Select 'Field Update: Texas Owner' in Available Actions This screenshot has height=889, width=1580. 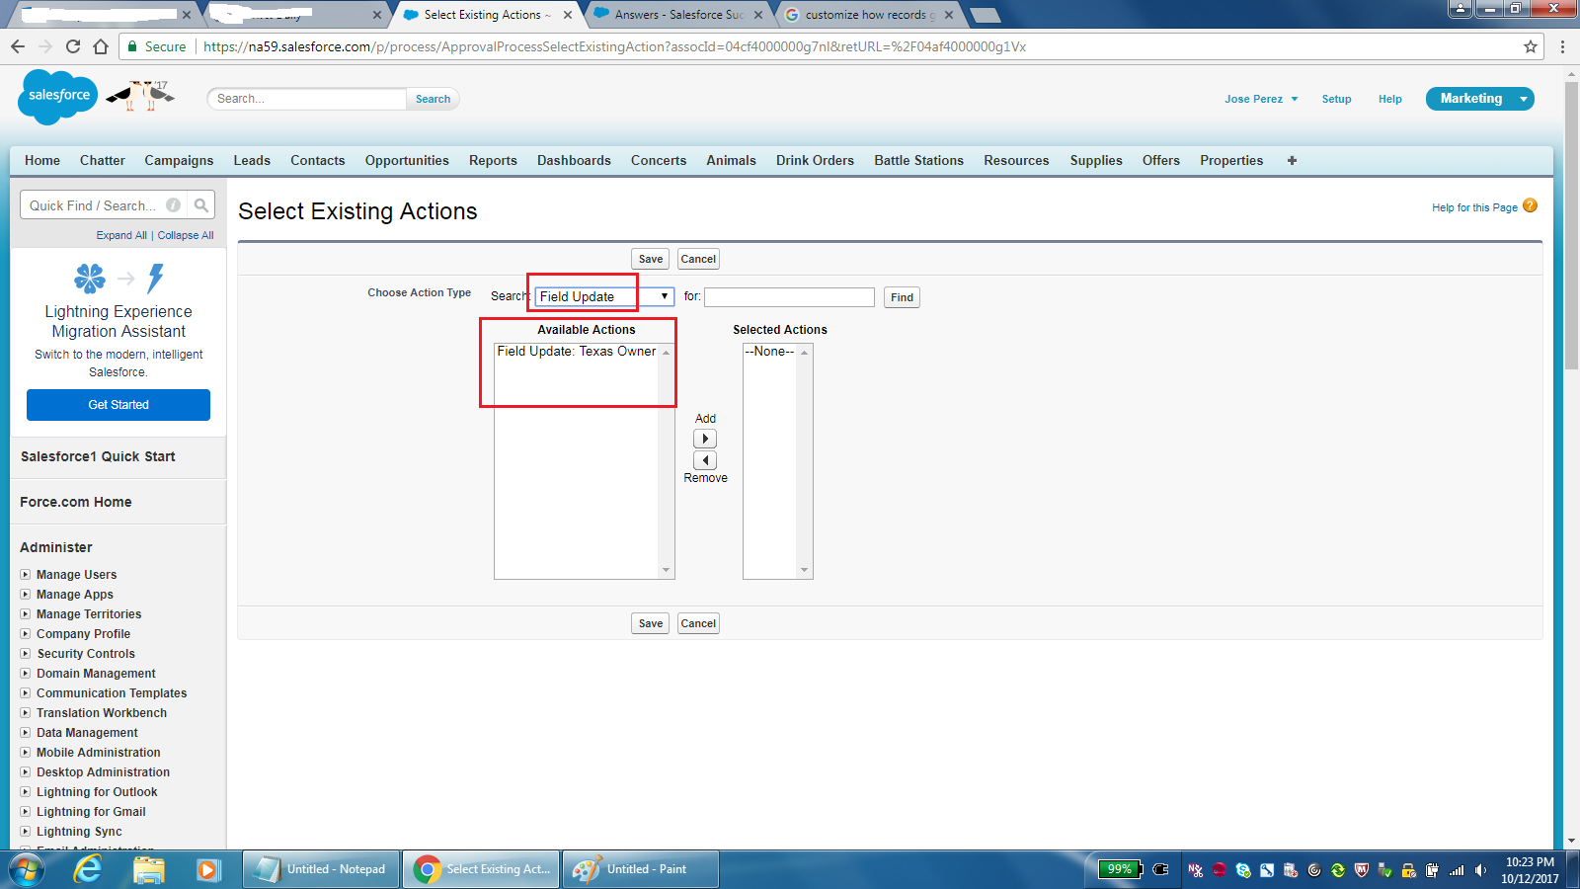[577, 352]
